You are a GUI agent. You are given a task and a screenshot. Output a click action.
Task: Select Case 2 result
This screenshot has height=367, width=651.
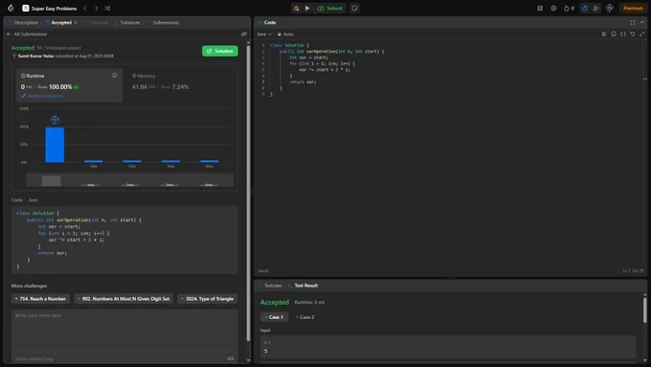305,317
